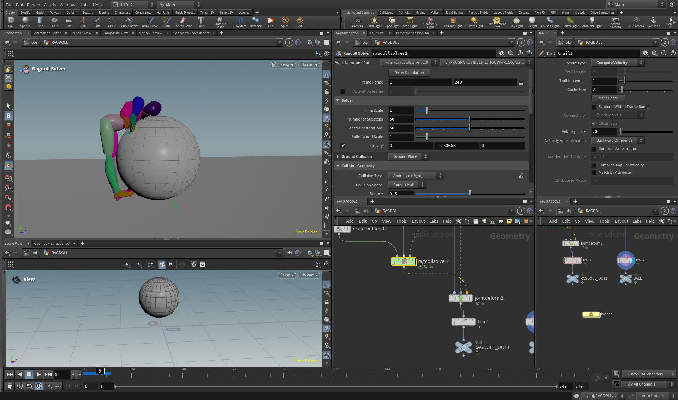Open the Velocity Approximation dropdown

tap(618, 140)
